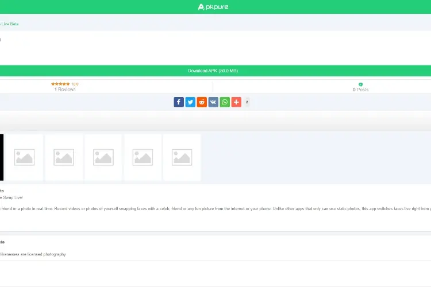Image resolution: width=431 pixels, height=287 pixels.
Task: Click the share count badge showing 2
Action: 247,102
